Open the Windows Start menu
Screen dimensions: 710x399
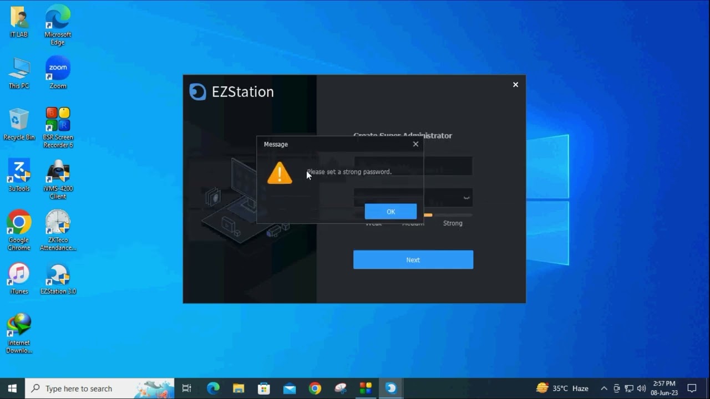tap(12, 388)
